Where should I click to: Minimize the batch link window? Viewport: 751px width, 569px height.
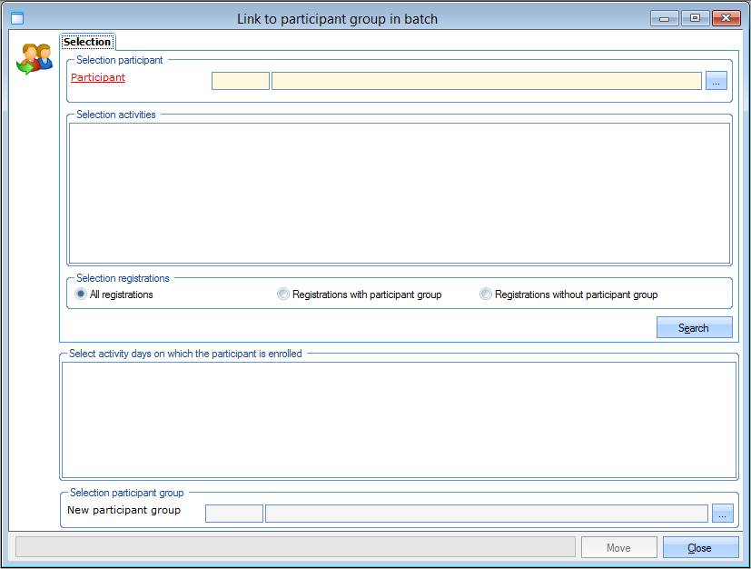pyautogui.click(x=665, y=18)
